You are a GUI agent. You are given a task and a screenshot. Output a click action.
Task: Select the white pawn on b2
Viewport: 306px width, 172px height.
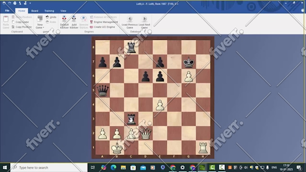[x=117, y=133]
